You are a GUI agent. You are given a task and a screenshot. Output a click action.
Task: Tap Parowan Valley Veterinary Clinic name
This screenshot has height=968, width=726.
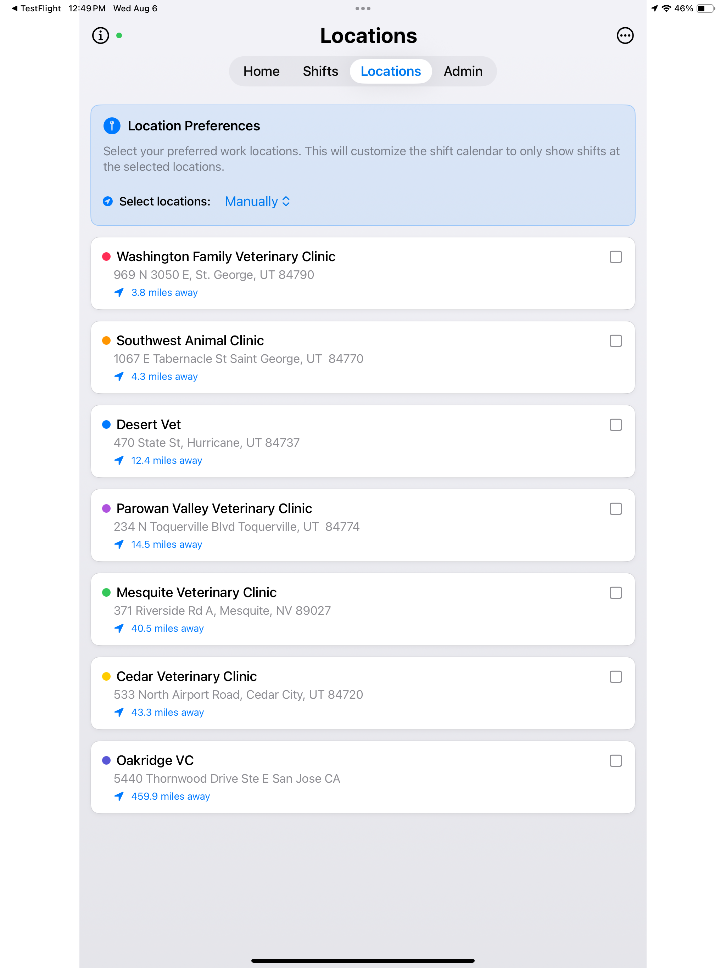[214, 508]
